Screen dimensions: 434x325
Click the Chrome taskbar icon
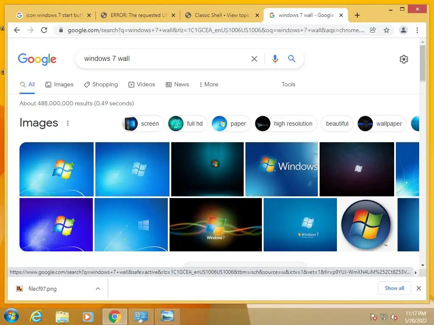114,317
